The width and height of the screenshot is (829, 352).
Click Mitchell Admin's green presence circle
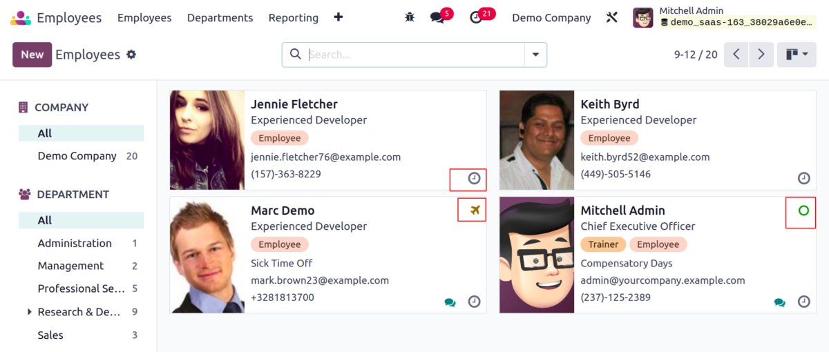click(x=803, y=211)
